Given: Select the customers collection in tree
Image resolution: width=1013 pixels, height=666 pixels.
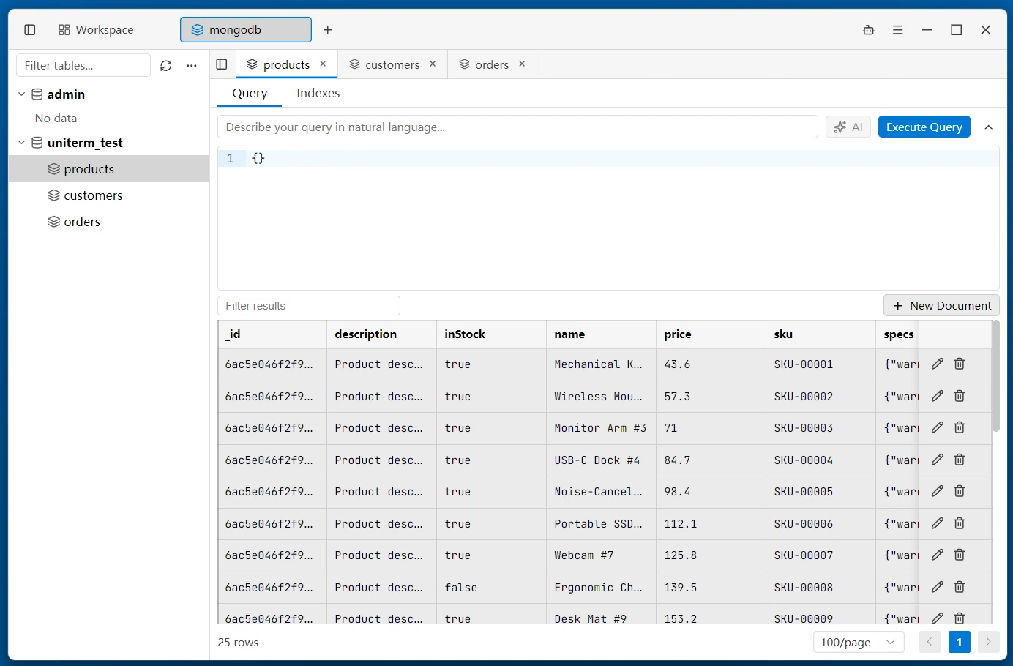Looking at the screenshot, I should [109, 195].
